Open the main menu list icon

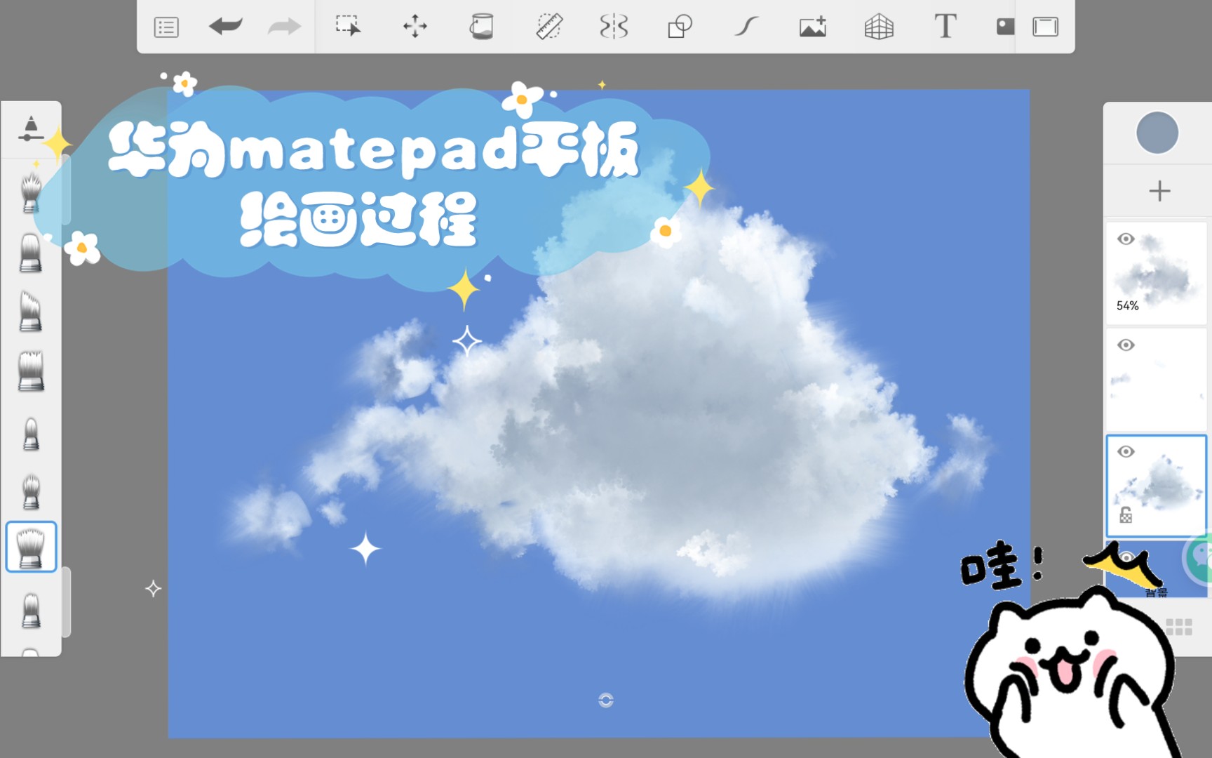click(166, 27)
